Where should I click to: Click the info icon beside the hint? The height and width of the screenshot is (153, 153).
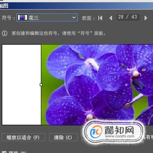[x=5, y=33]
